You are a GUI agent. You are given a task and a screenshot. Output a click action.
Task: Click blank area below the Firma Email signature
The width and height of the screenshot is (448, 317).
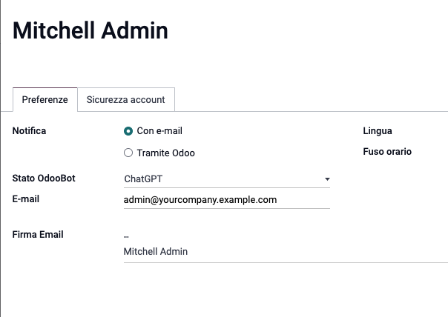pos(282,289)
